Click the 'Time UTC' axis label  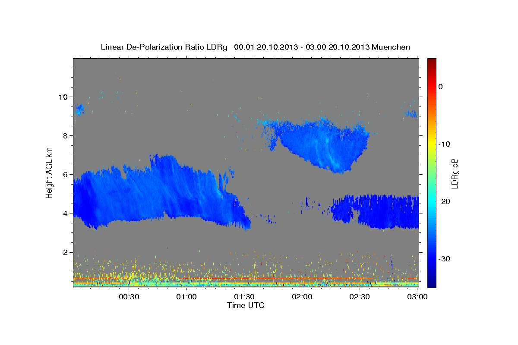point(246,305)
